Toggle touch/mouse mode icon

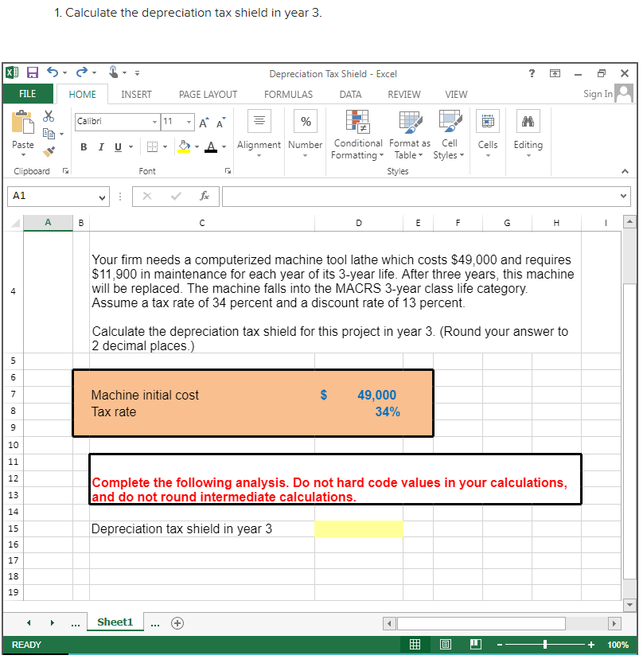(x=113, y=72)
